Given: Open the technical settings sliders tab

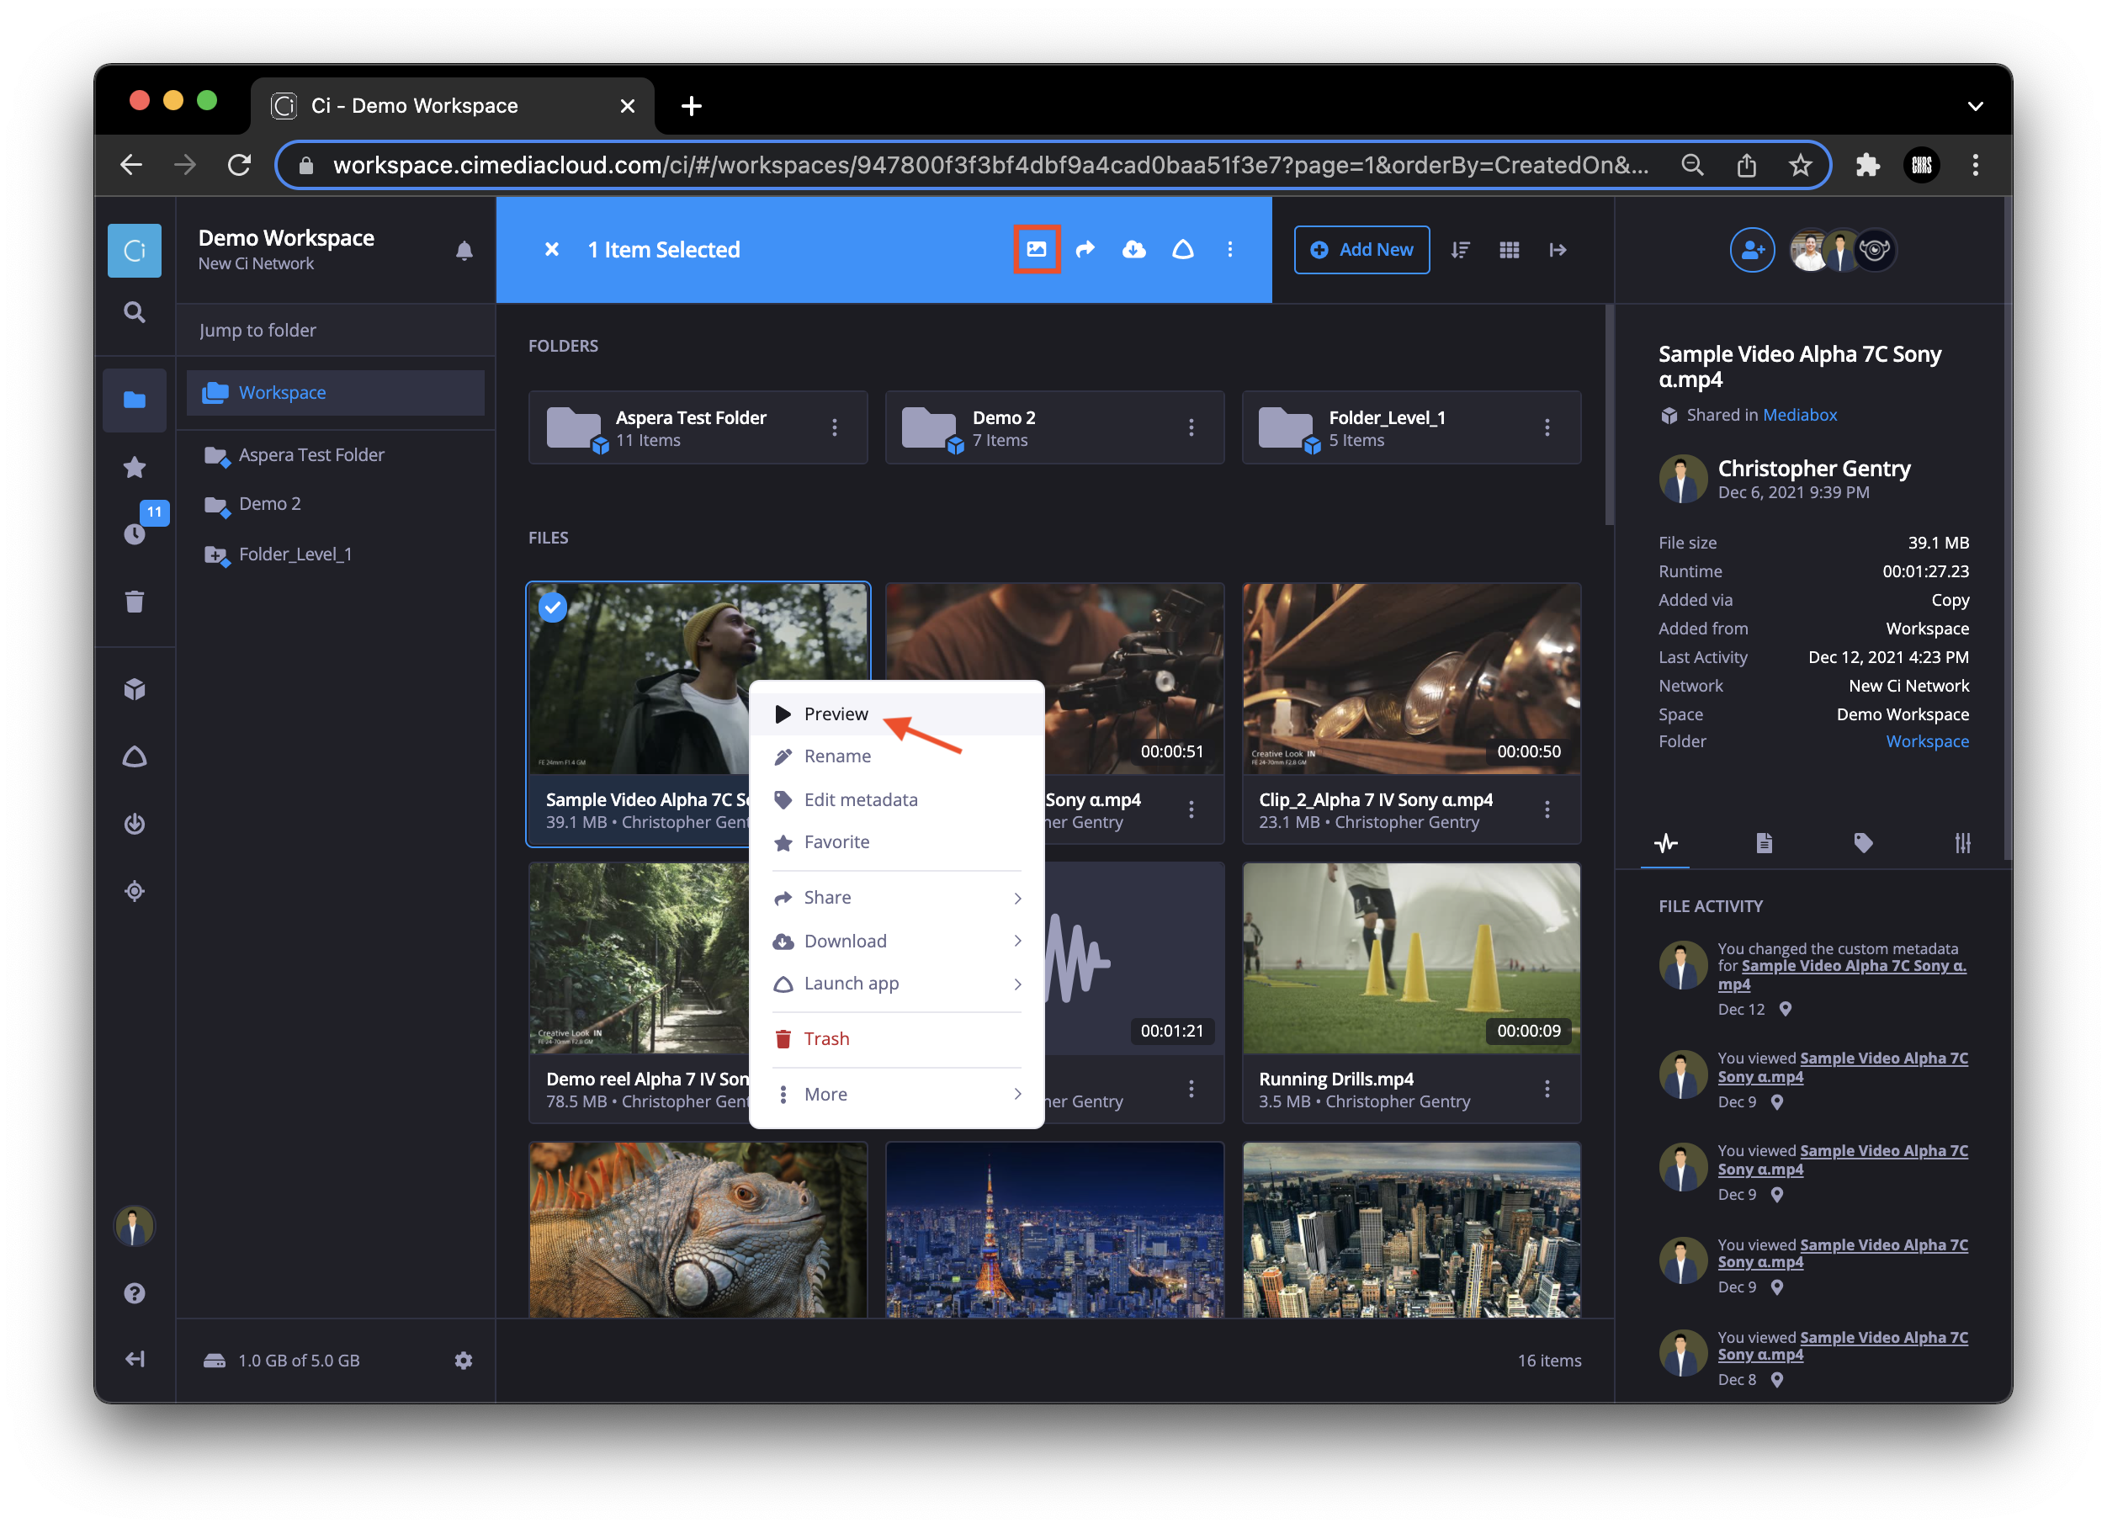Looking at the screenshot, I should [x=1962, y=842].
